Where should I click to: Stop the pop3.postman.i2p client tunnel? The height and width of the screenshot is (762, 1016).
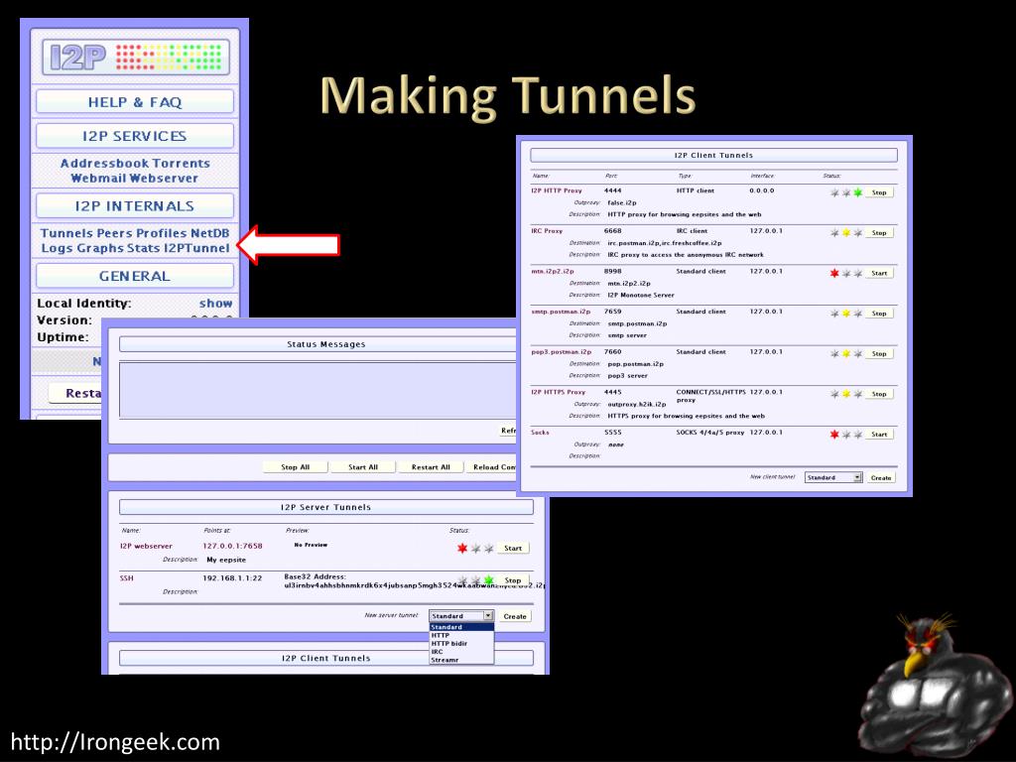click(x=879, y=354)
